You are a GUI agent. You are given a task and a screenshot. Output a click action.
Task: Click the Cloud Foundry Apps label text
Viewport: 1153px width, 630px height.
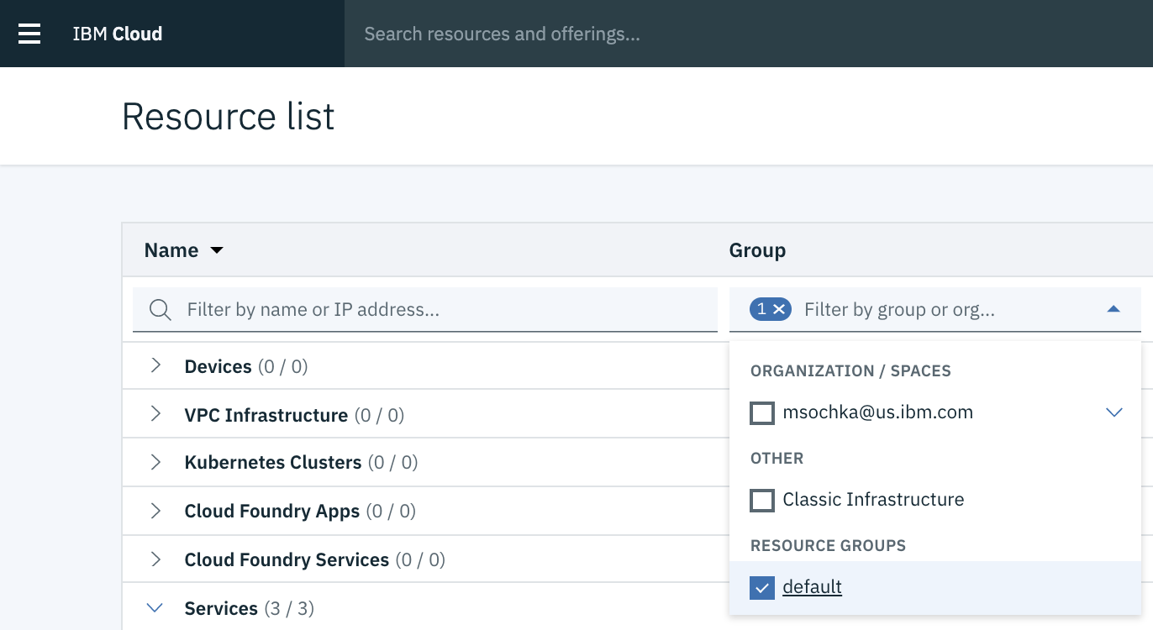(271, 512)
